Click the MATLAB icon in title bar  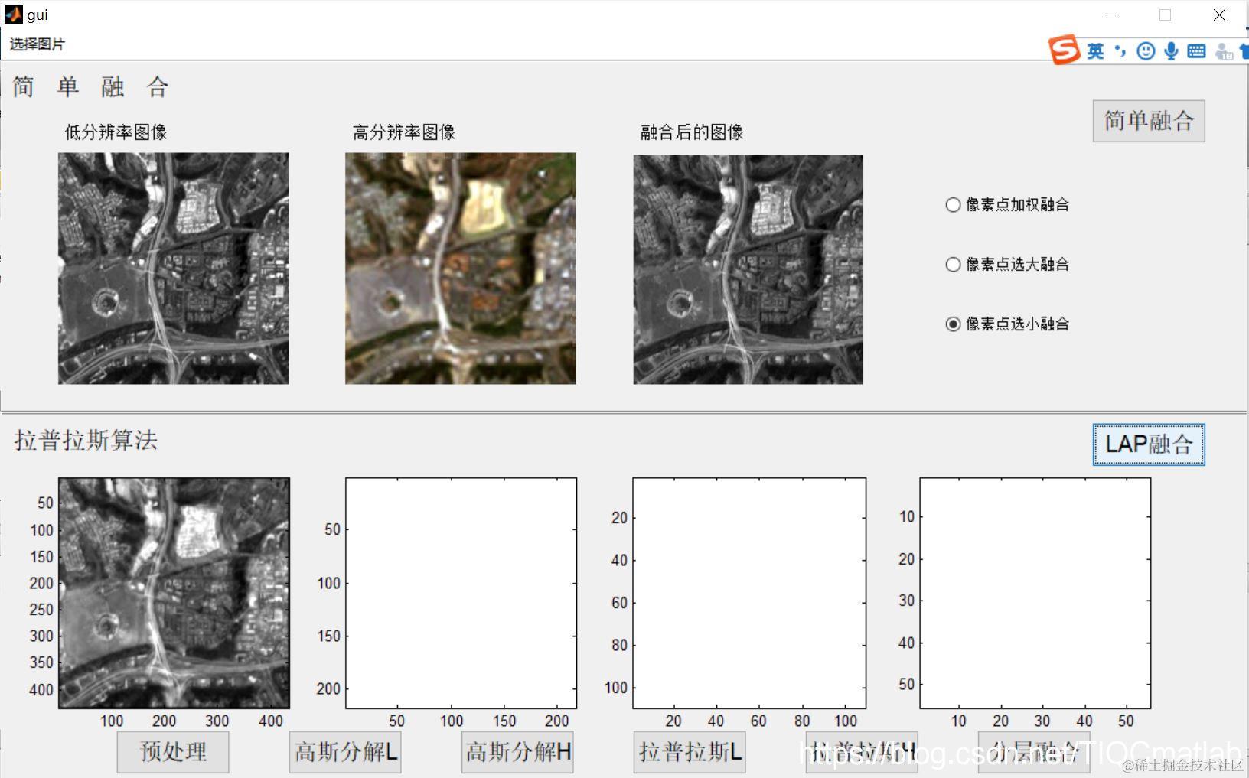point(14,15)
